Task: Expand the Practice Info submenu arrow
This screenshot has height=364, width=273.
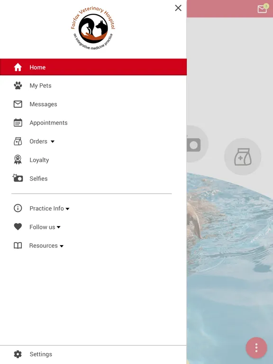Action: 68,209
